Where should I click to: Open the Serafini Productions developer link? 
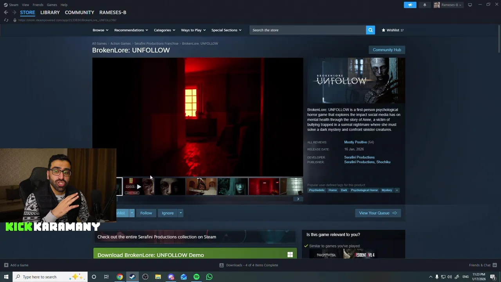[x=359, y=157]
